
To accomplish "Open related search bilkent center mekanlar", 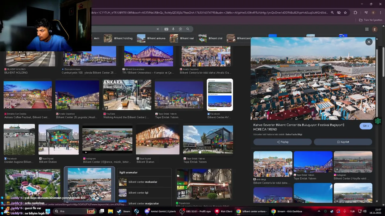I will click(x=144, y=182).
